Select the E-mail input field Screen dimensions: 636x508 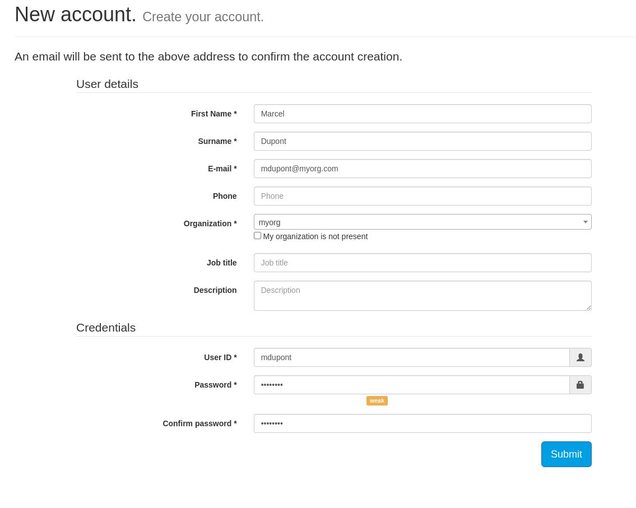(x=423, y=169)
